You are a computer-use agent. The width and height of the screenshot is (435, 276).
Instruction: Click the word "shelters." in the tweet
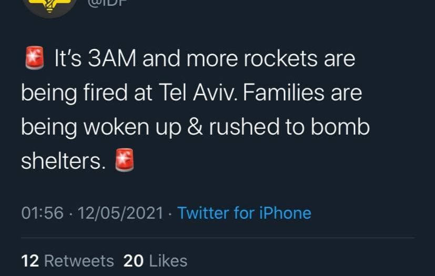coord(61,161)
